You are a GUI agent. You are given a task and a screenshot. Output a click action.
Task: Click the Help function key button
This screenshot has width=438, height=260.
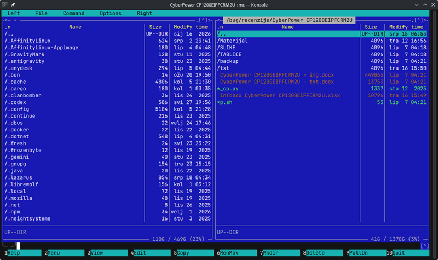tap(24, 253)
